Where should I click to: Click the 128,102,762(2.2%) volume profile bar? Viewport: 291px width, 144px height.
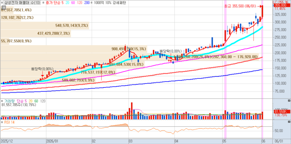(x=11, y=18)
